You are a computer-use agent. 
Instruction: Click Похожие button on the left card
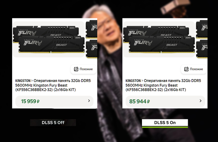83,69
